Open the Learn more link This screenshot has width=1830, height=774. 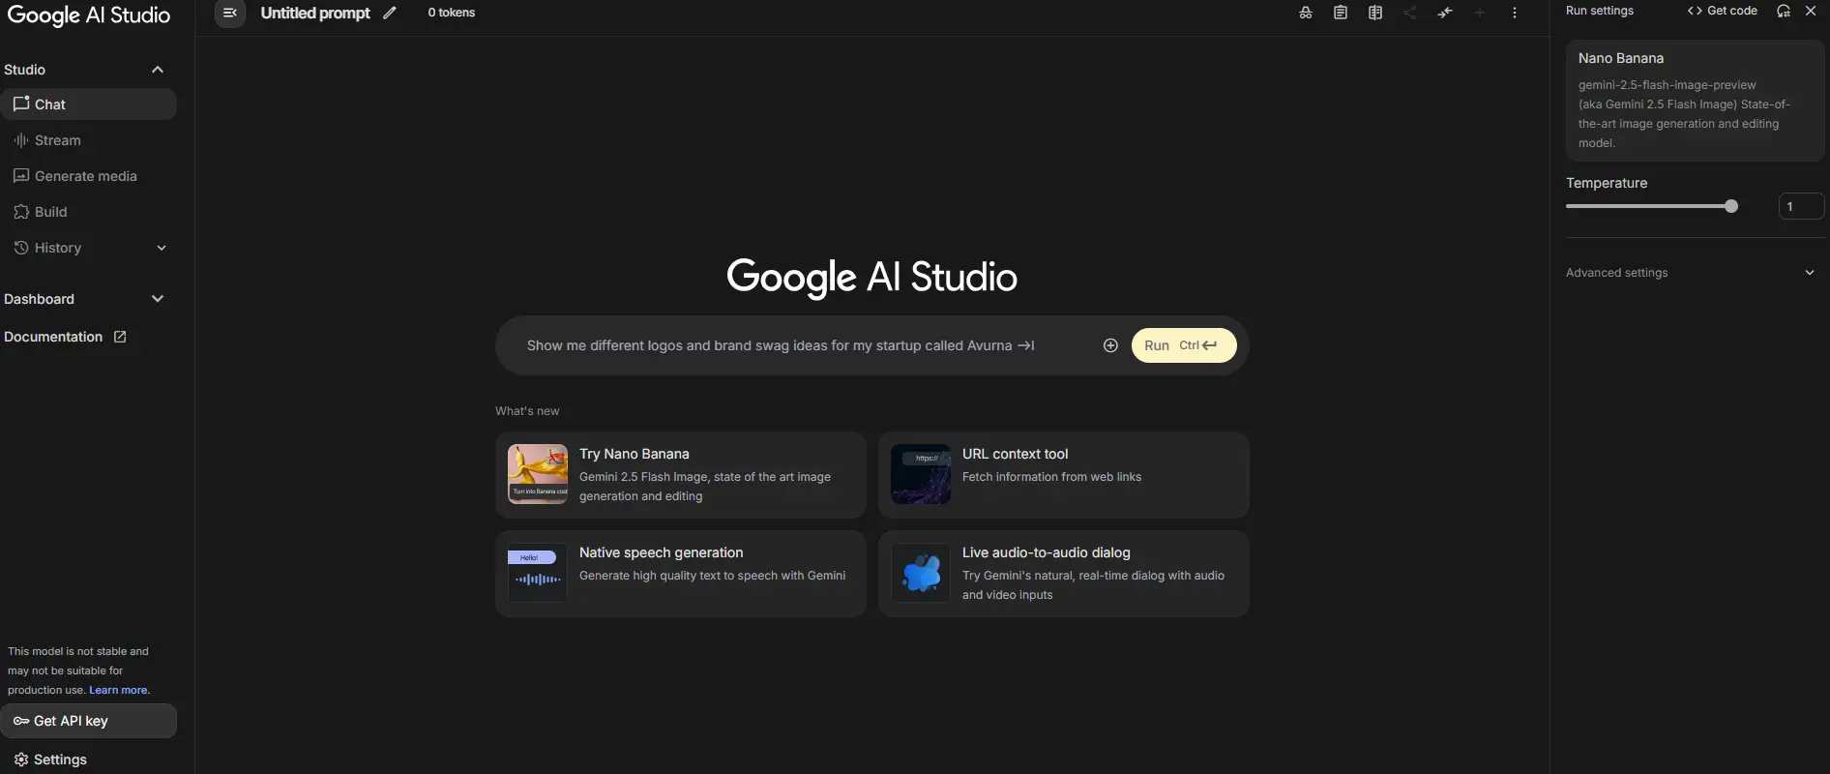tap(119, 690)
